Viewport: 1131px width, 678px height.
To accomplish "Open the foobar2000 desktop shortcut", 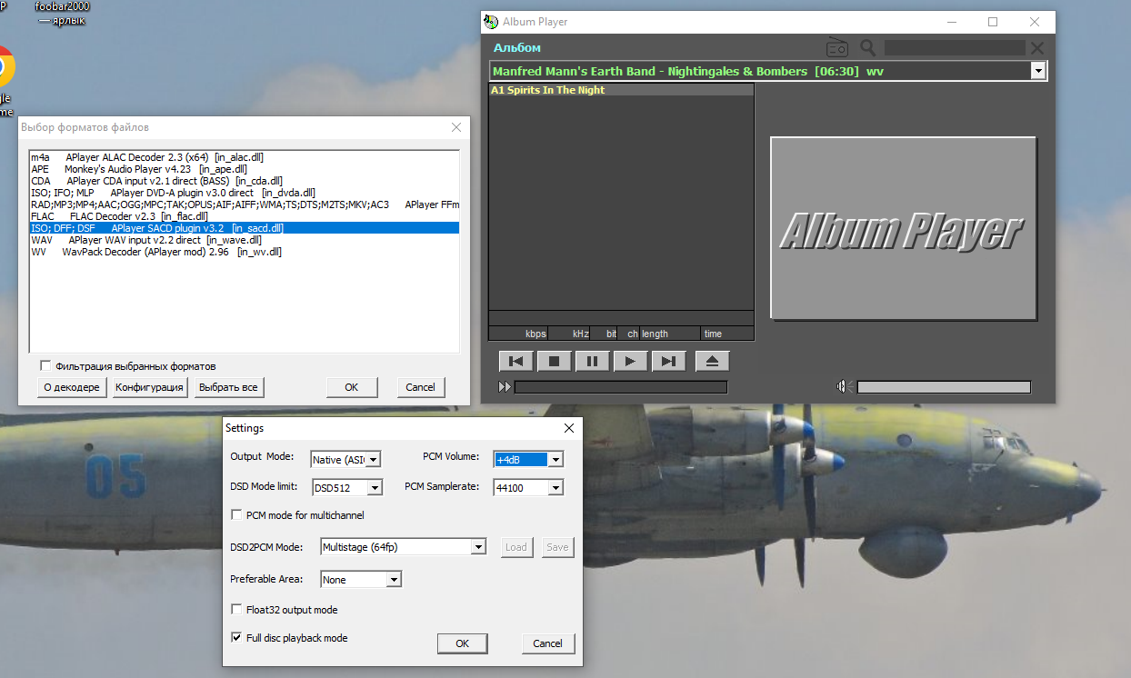I will click(x=62, y=13).
